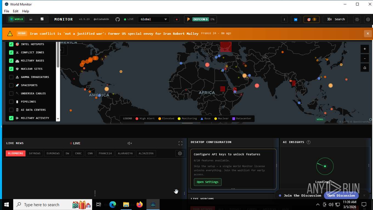
Task: Open File Explorer from taskbar
Action: click(126, 205)
